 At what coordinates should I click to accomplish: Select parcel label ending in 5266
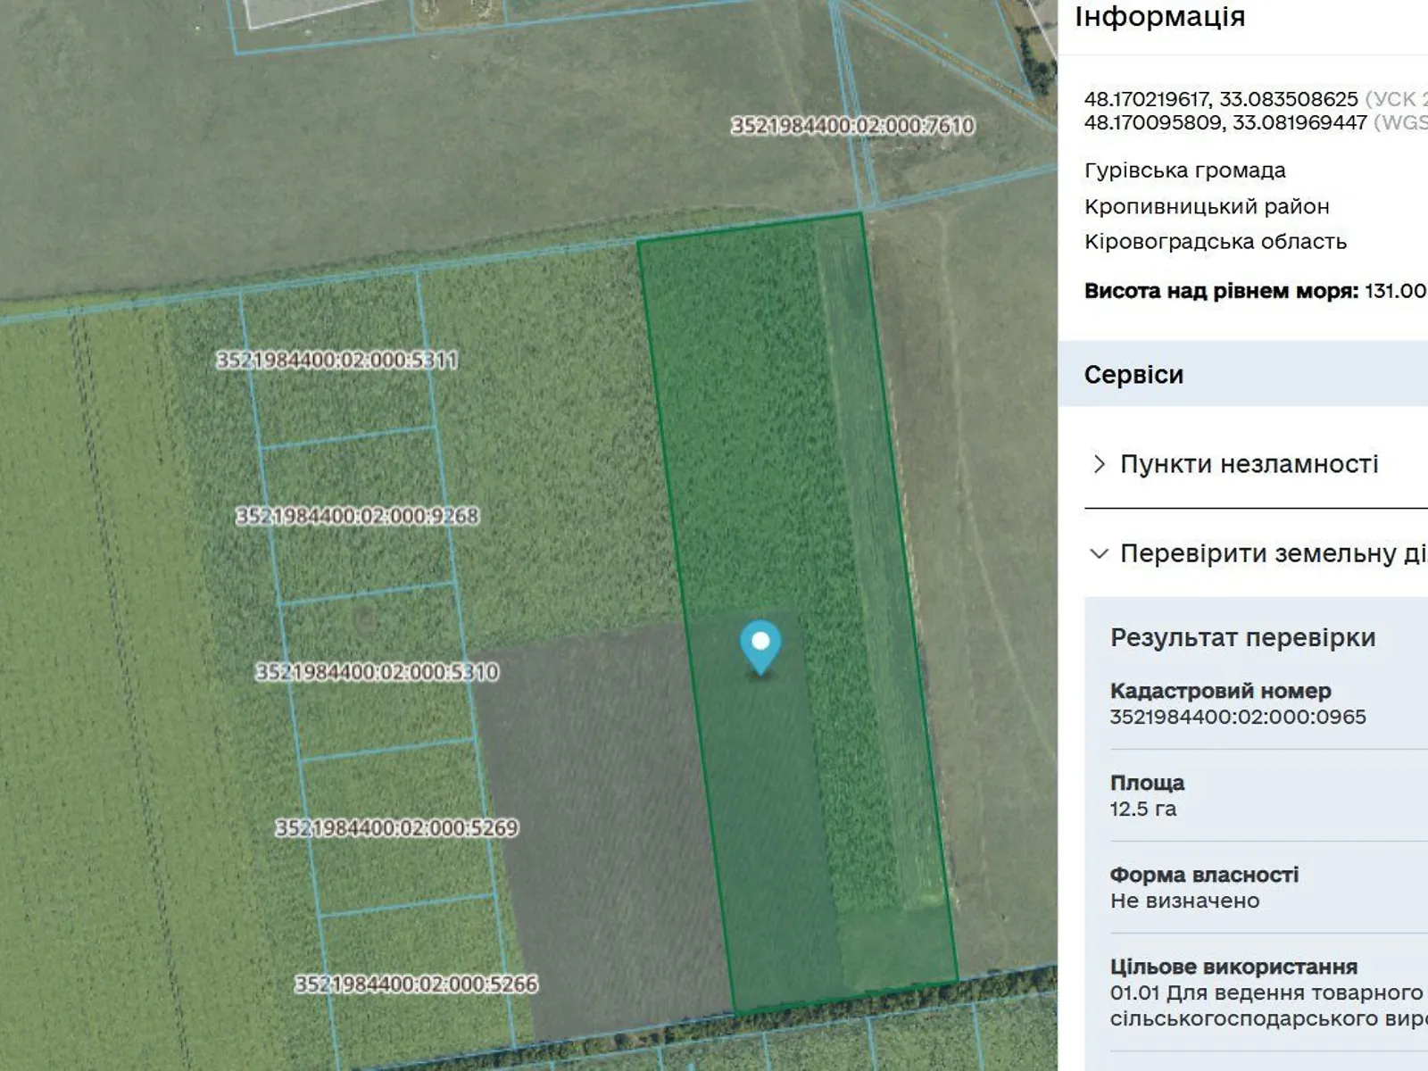416,984
